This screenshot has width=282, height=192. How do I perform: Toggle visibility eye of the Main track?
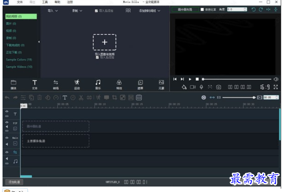7,138
